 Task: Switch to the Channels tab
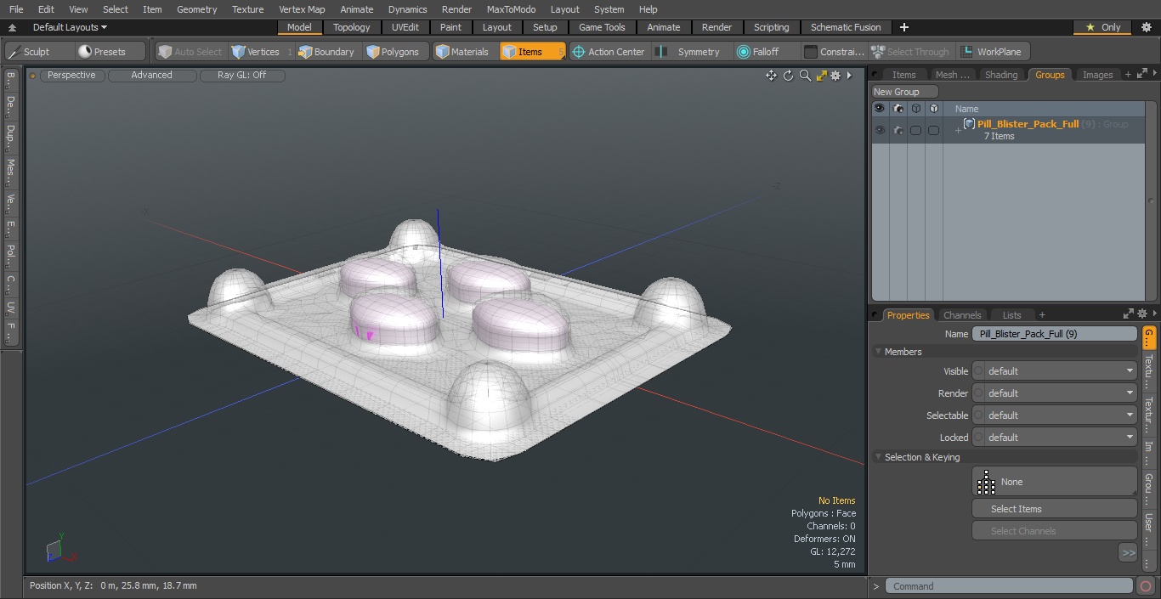962,314
